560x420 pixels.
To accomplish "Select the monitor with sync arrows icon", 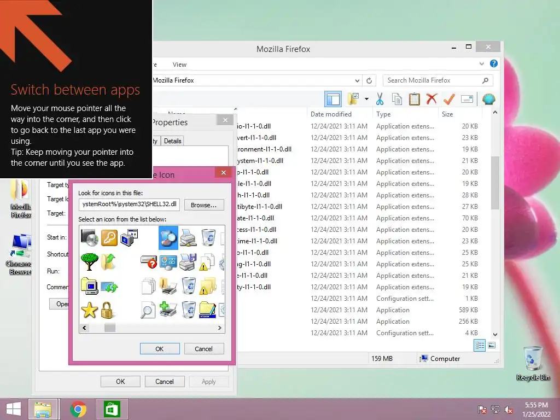I will pos(109,287).
